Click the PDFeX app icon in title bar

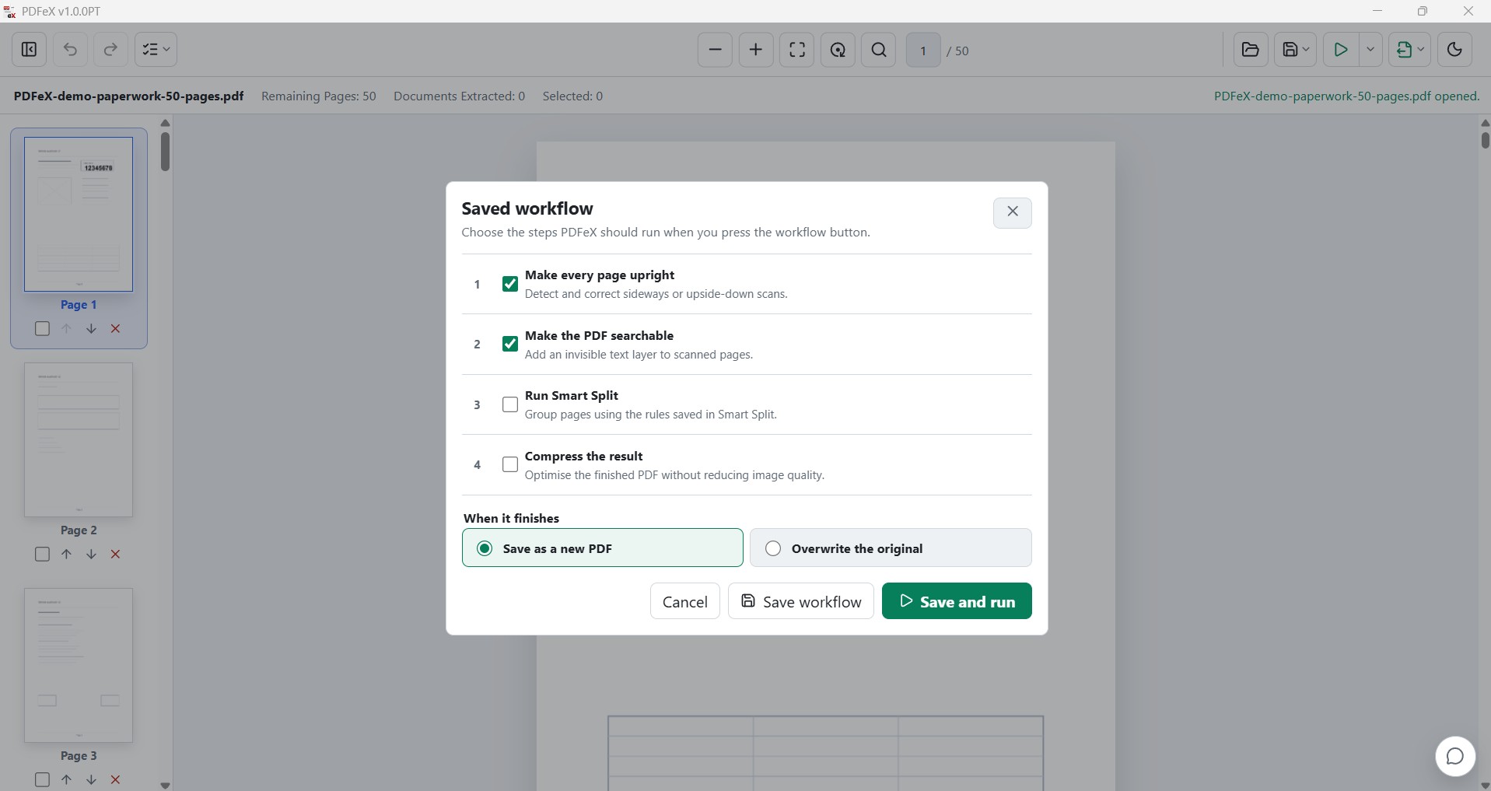point(10,12)
